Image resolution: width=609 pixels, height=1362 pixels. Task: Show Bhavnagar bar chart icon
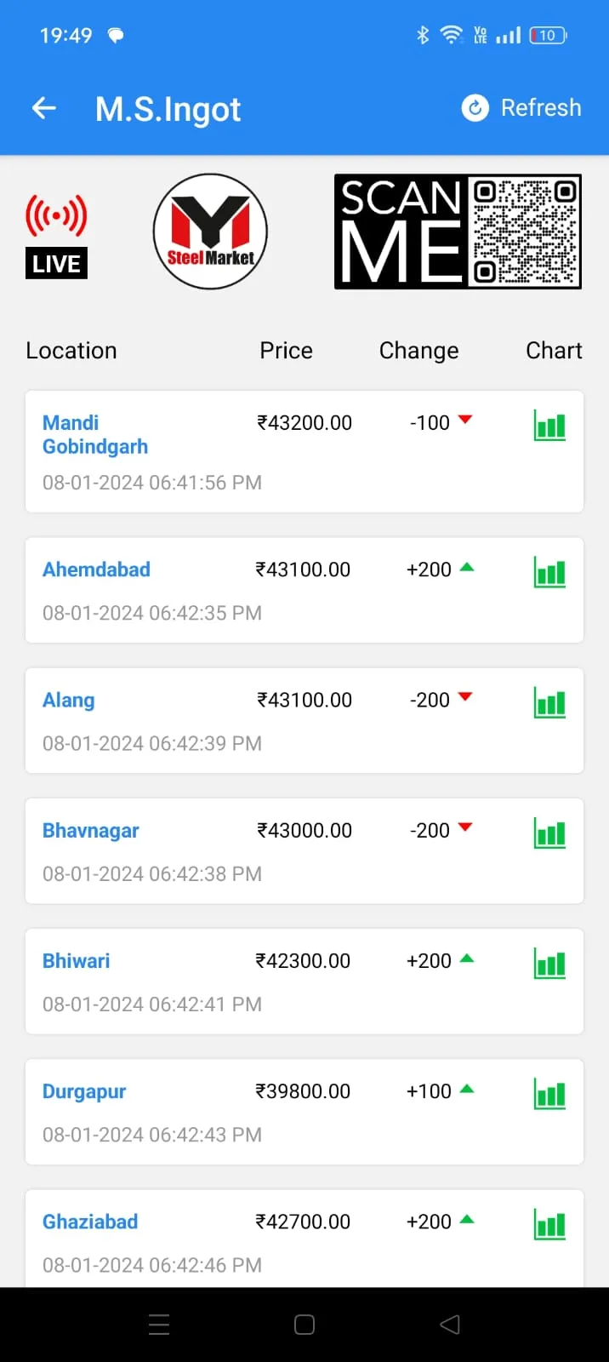click(549, 833)
